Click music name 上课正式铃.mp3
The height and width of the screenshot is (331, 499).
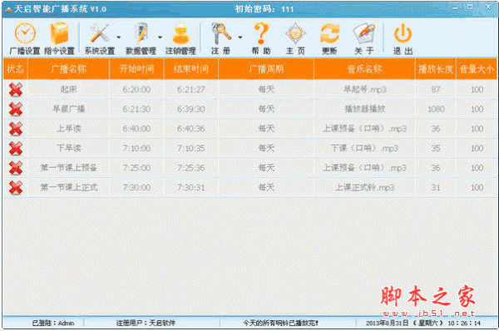tap(365, 187)
